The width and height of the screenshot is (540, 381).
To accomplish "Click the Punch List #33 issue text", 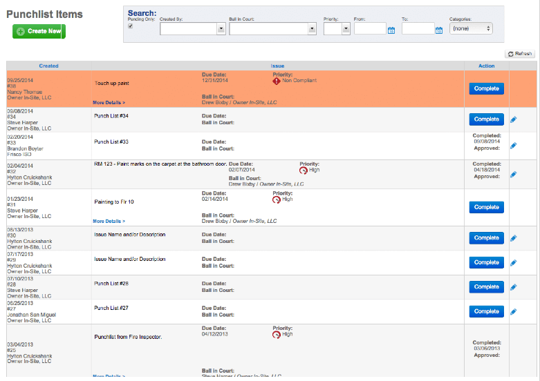I will (x=111, y=141).
